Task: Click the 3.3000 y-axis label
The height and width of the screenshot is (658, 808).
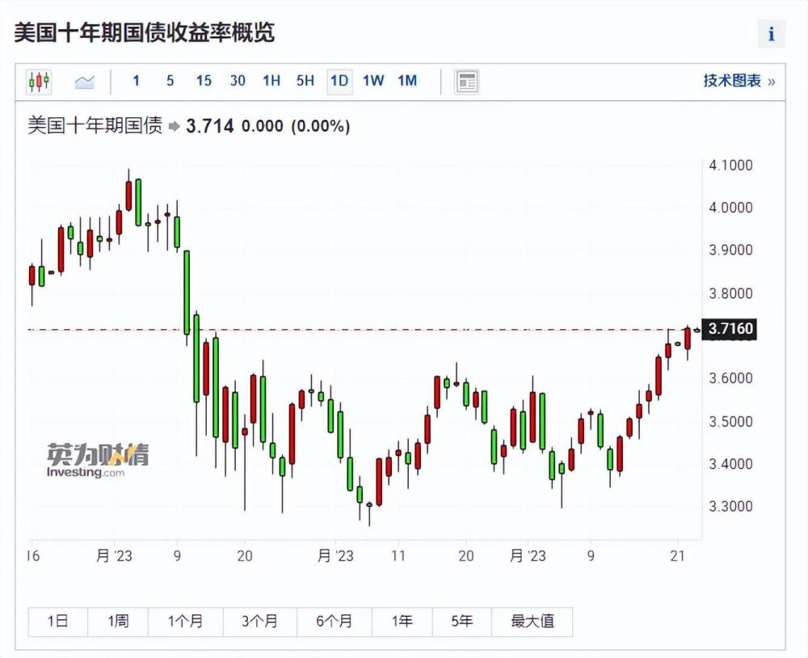Action: pyautogui.click(x=730, y=506)
